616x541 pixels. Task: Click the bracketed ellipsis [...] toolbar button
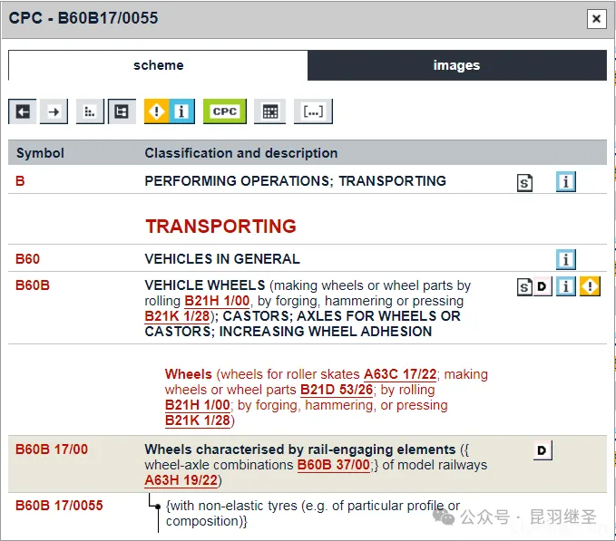[x=313, y=111]
